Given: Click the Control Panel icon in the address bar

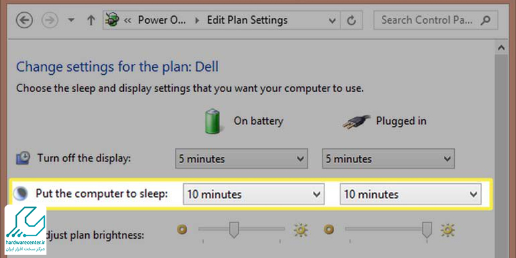Looking at the screenshot, I should click(x=112, y=21).
